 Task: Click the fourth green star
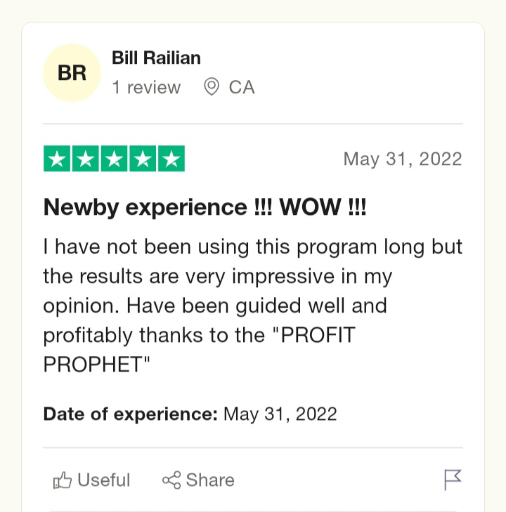[143, 159]
